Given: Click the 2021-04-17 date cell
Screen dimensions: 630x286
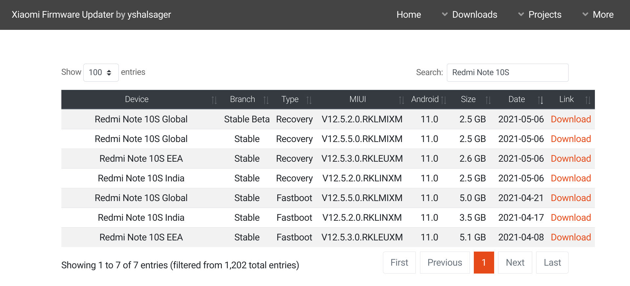Looking at the screenshot, I should click(521, 218).
